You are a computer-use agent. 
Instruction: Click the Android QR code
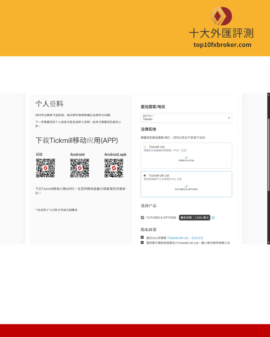tap(79, 168)
